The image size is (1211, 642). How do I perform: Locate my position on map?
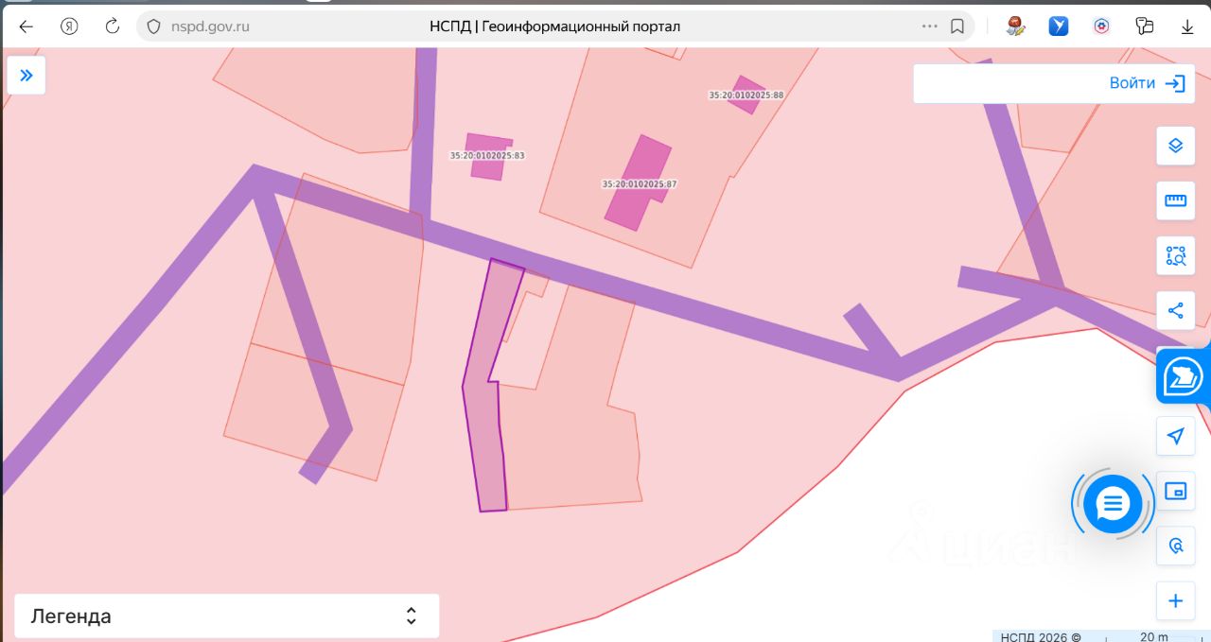click(x=1176, y=436)
